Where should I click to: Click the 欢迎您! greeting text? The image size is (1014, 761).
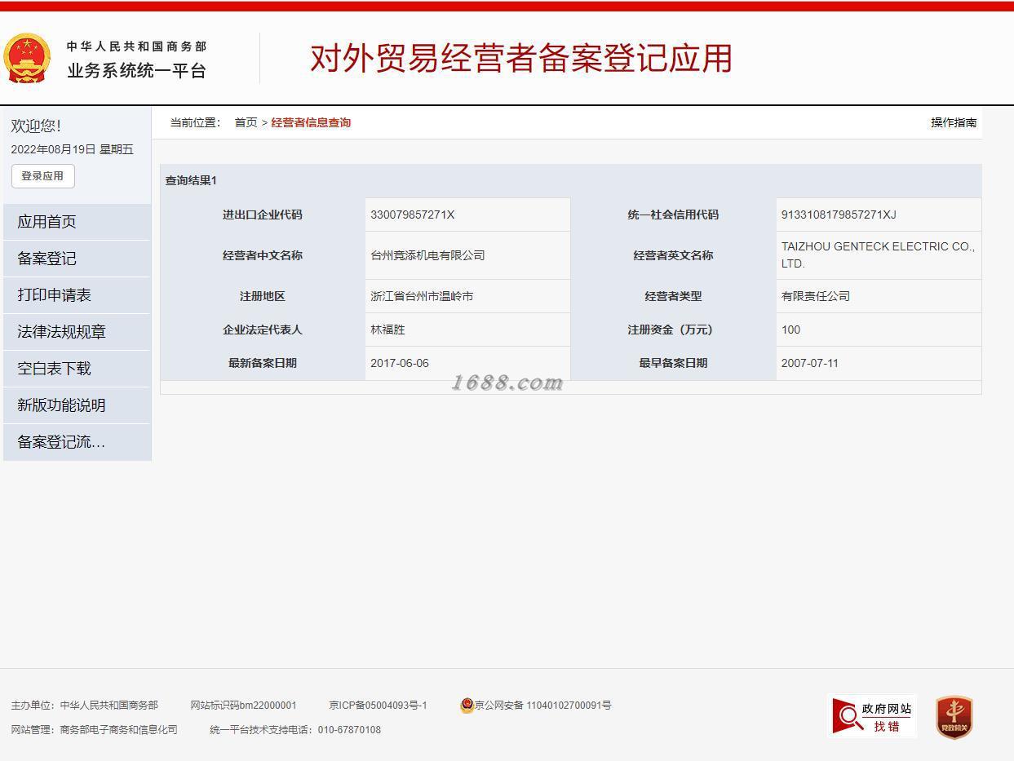(36, 126)
